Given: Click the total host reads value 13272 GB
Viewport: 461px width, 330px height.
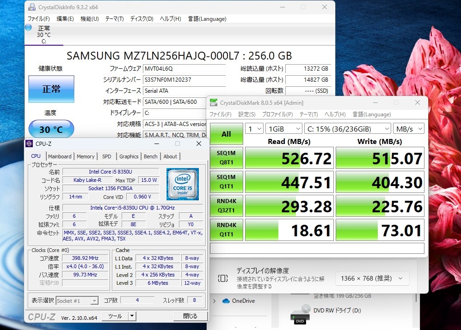Looking at the screenshot, I should (x=308, y=69).
